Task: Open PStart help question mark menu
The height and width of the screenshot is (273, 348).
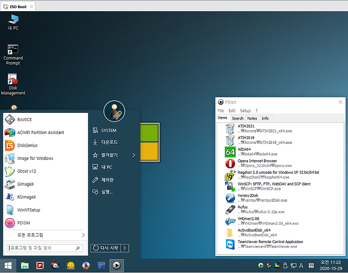Action: pos(256,111)
